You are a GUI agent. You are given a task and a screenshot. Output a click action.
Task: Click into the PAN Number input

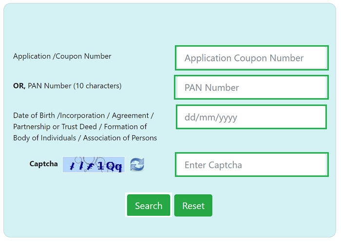251,87
